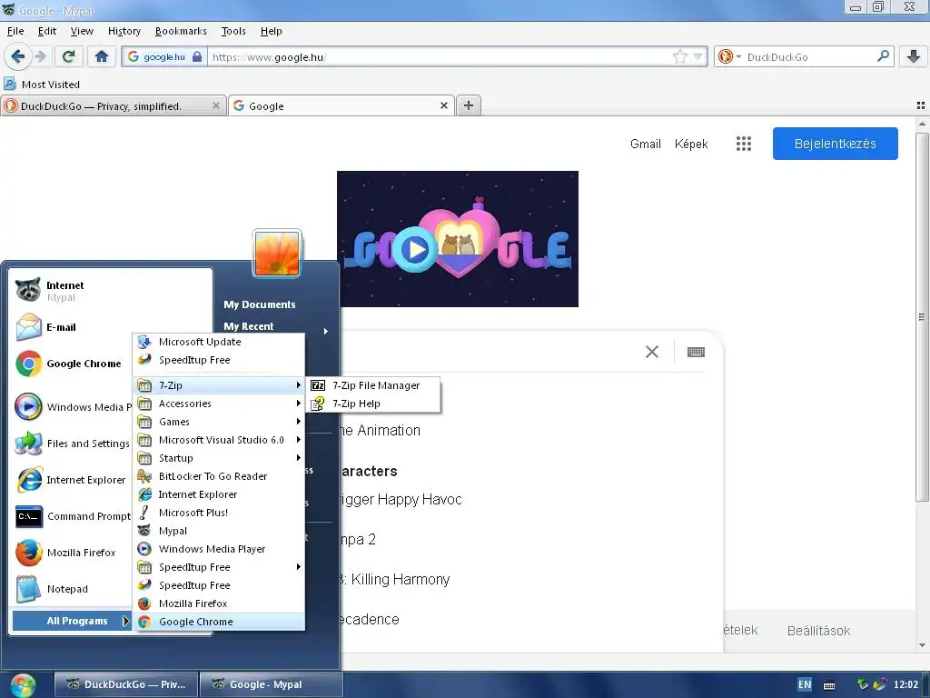The height and width of the screenshot is (698, 930).
Task: Open the Google apps grid
Action: pyautogui.click(x=744, y=144)
